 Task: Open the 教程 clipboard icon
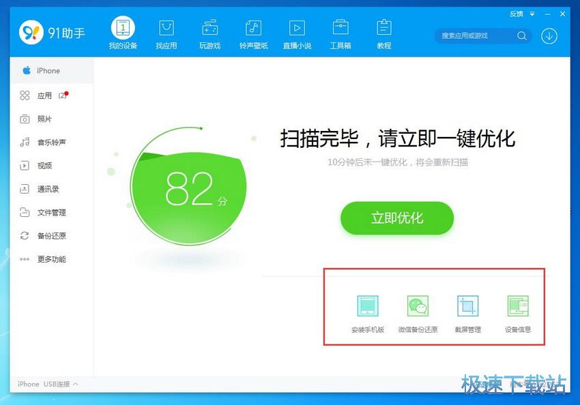click(x=384, y=27)
